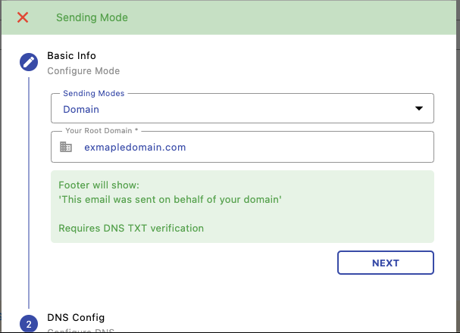This screenshot has width=460, height=333.
Task: Click 'Requires DNS TXT verification' message
Action: point(131,228)
